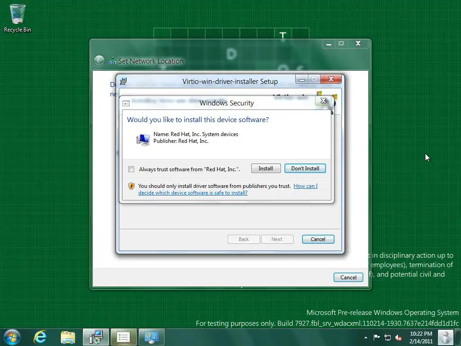Image resolution: width=461 pixels, height=346 pixels.
Task: Open 'How can I decide' help link
Action: 228,190
